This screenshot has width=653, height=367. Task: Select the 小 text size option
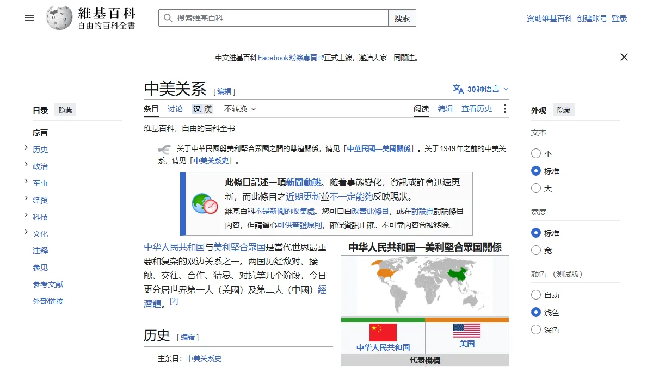coord(536,153)
